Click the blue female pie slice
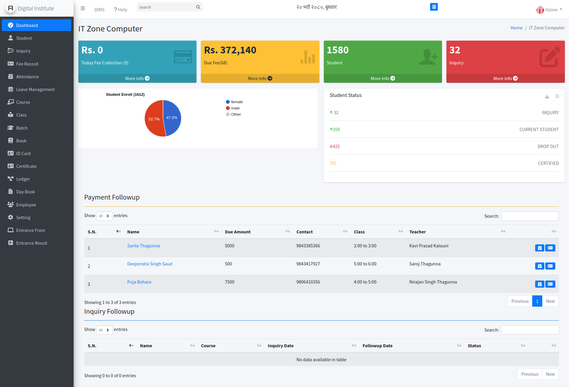569x387 pixels. (173, 118)
